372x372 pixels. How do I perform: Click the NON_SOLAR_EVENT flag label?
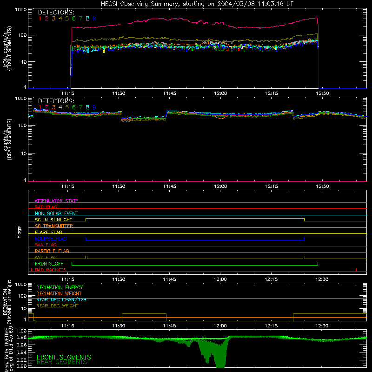pyautogui.click(x=56, y=213)
